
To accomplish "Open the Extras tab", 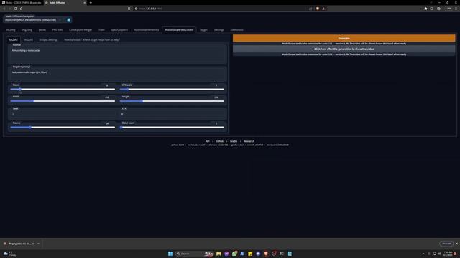I will 42,30.
